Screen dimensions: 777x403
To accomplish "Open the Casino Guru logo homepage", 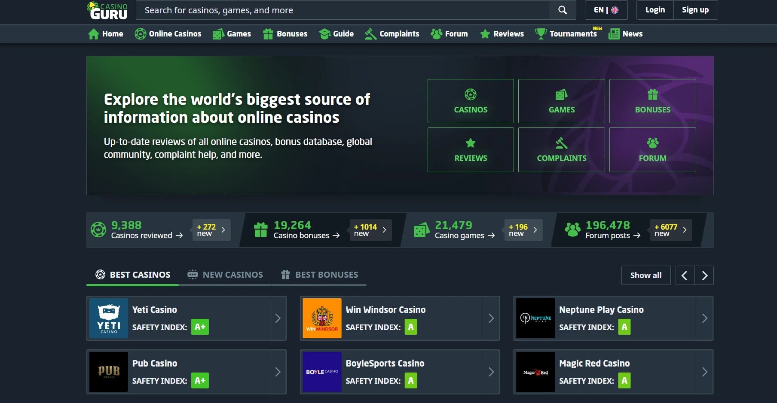I will [x=107, y=11].
